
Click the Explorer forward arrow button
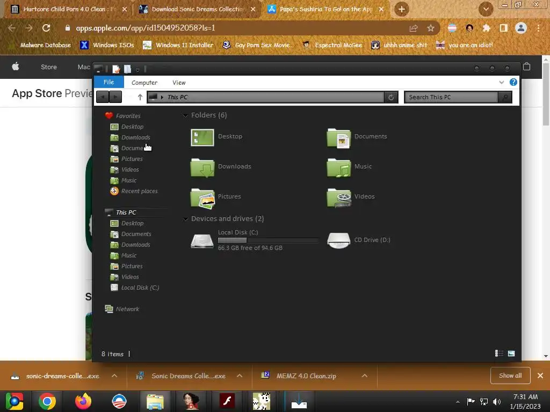(115, 97)
